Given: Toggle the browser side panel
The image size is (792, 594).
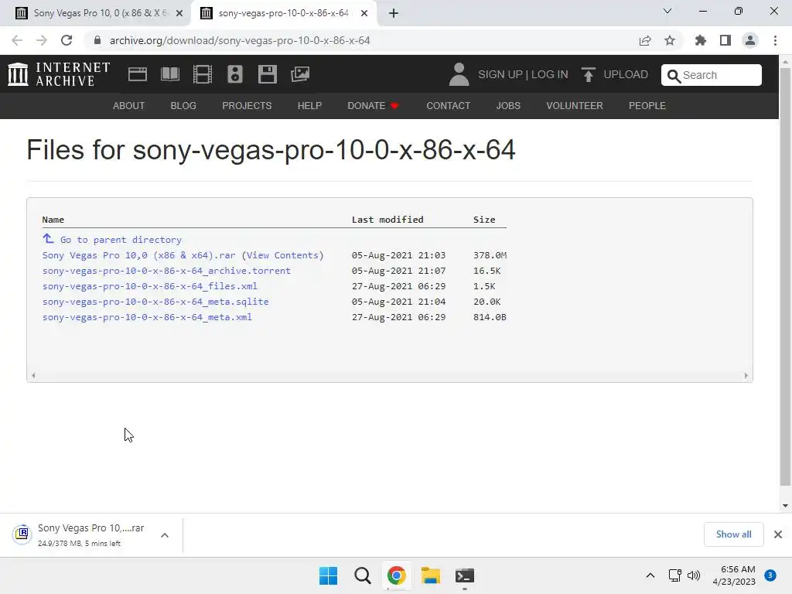Looking at the screenshot, I should (725, 40).
